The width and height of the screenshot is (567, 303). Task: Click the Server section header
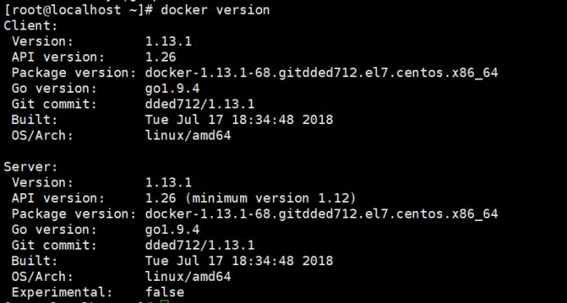(x=30, y=167)
